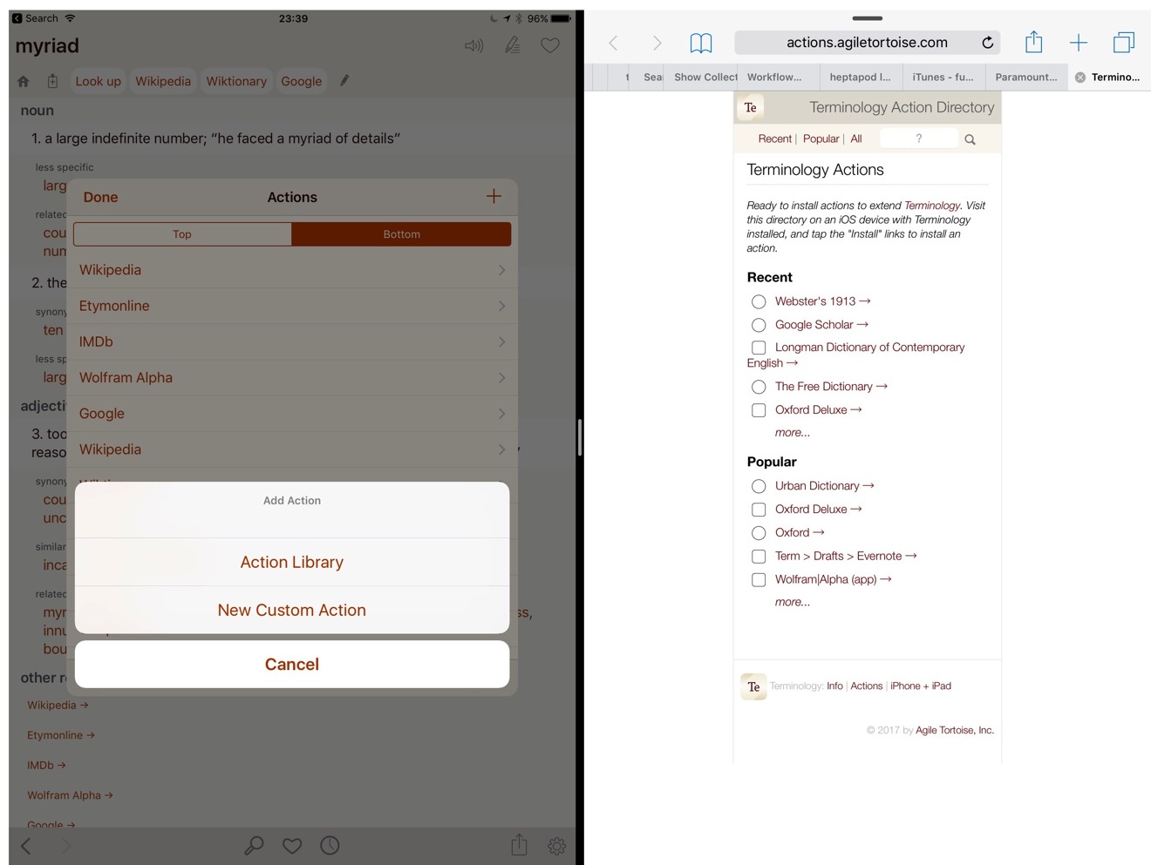Tap the circle beside The Free Dictionary
The height and width of the screenshot is (865, 1151).
pyautogui.click(x=759, y=387)
